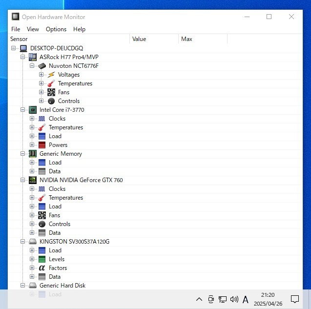Screen dimensions: 311x309
Task: Expand the Powers node
Action: tap(32, 145)
